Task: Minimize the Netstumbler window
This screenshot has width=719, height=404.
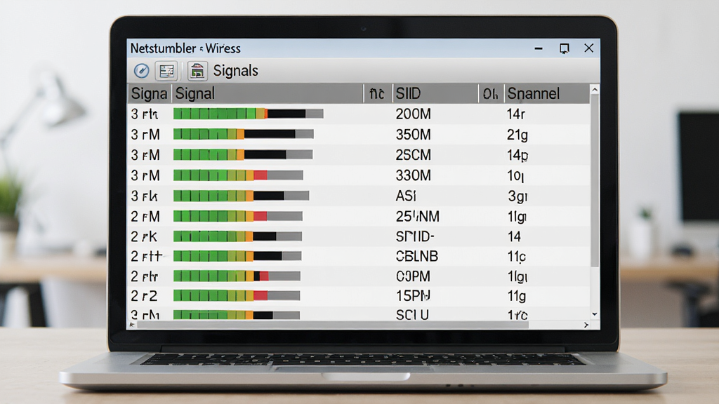Action: pyautogui.click(x=539, y=48)
